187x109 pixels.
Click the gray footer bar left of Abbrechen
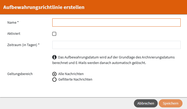click(x=66, y=103)
